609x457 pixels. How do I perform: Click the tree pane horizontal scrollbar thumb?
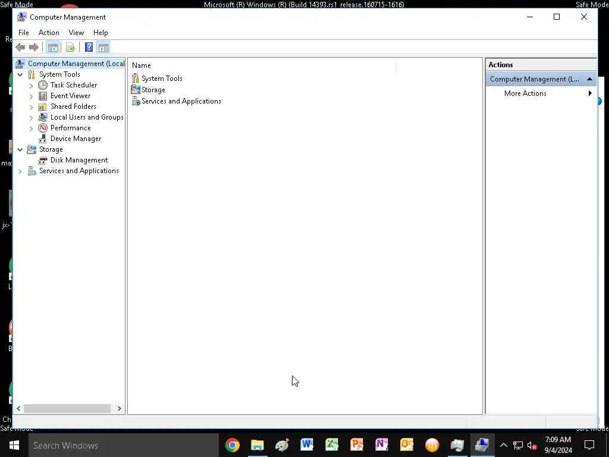point(67,408)
